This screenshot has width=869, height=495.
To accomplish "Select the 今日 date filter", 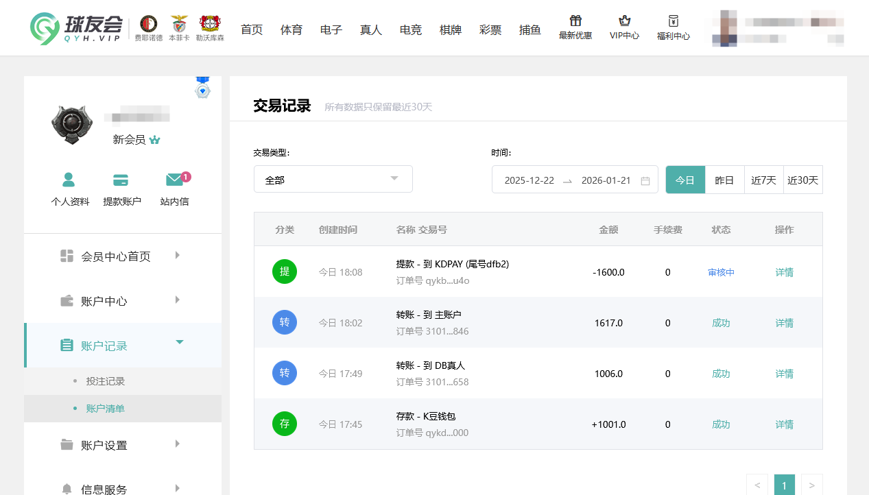I will (685, 179).
